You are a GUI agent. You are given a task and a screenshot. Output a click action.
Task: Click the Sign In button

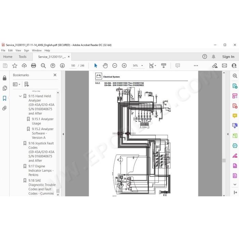[228, 57]
